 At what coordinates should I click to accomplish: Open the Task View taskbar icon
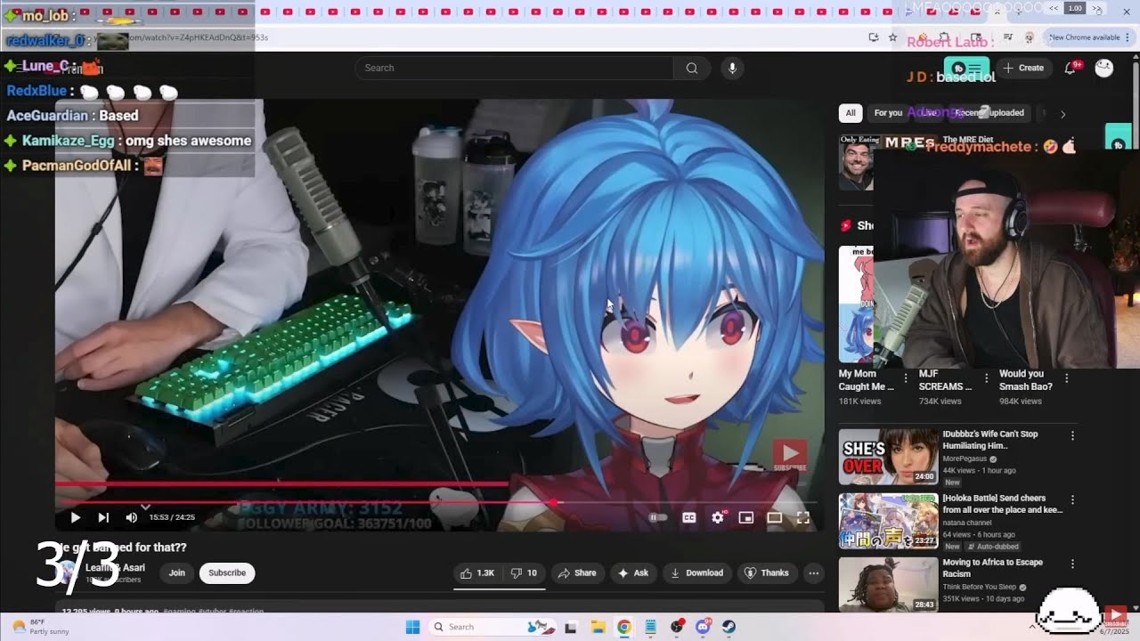[571, 627]
